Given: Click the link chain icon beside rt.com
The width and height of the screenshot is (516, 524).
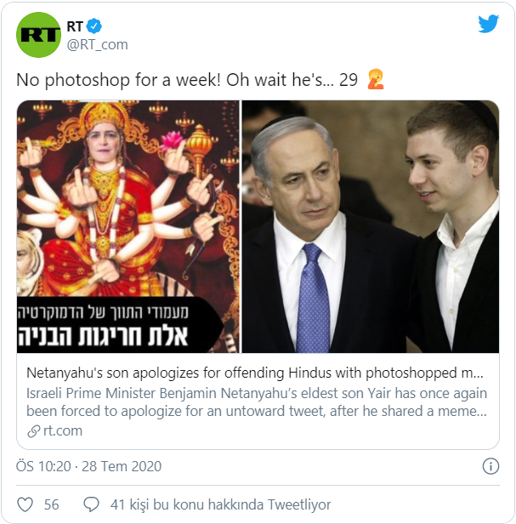Looking at the screenshot, I should pos(34,431).
